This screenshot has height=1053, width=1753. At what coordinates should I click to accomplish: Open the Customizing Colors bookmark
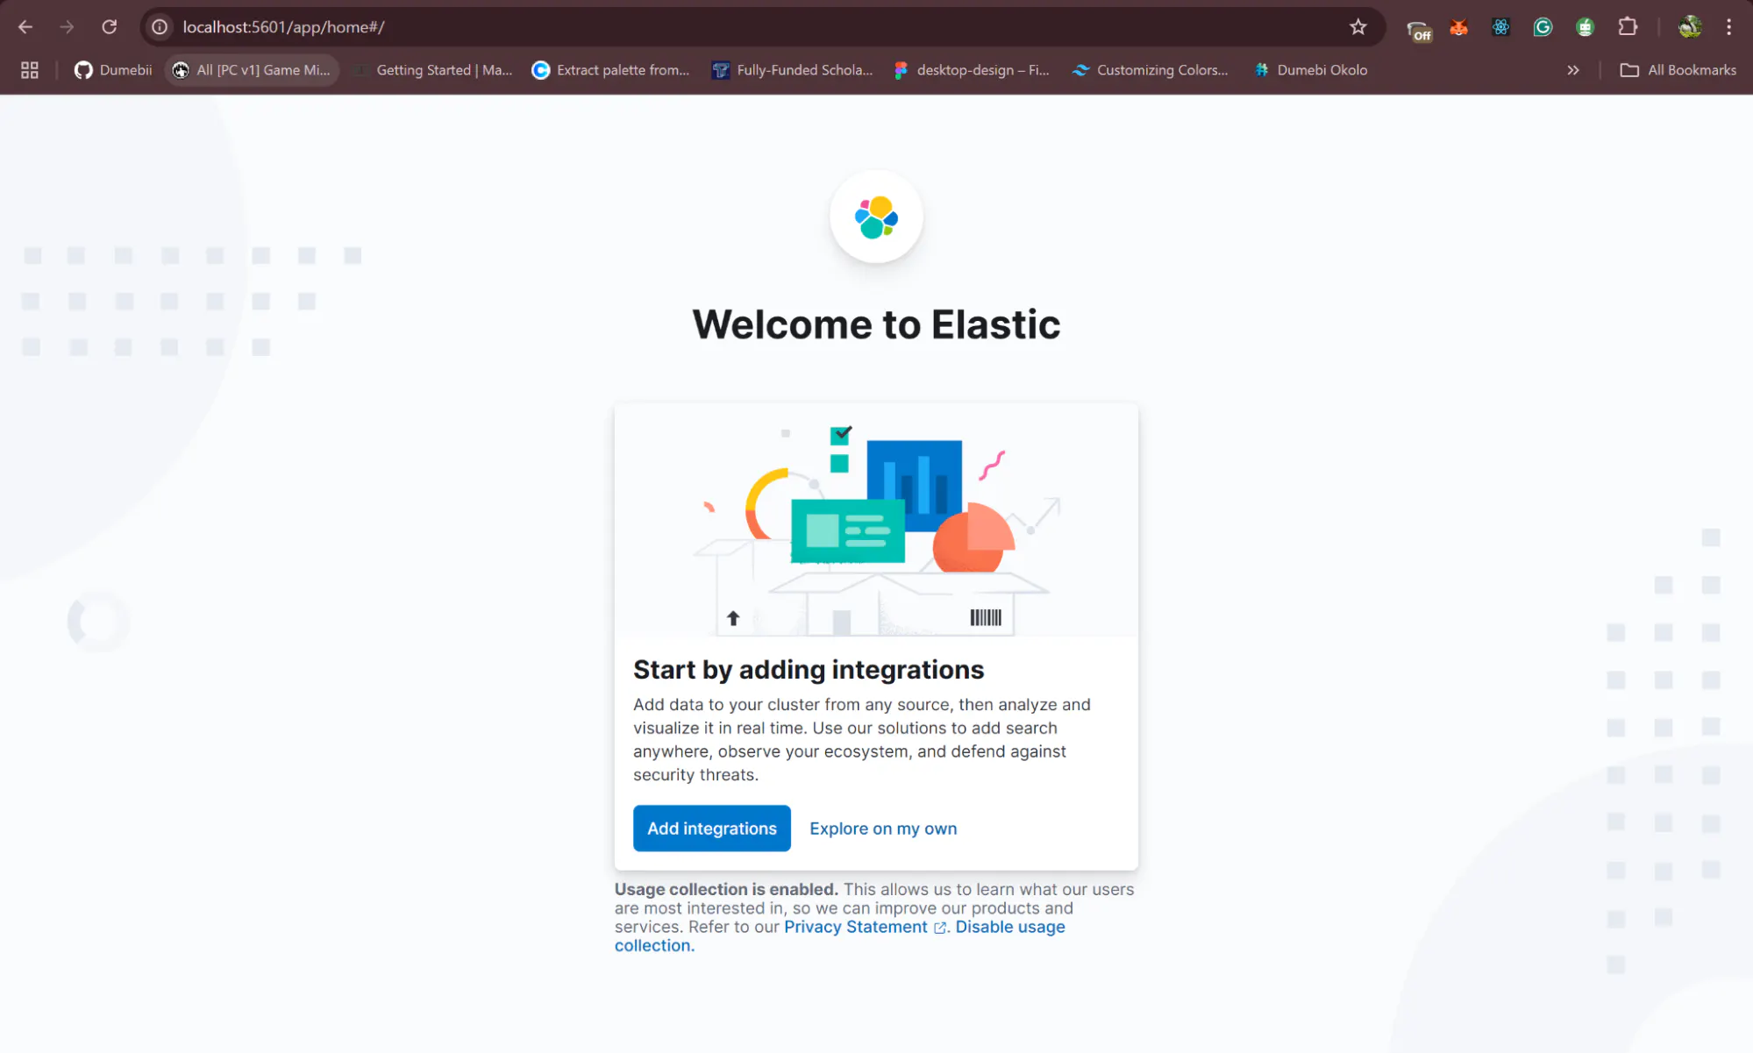(1150, 70)
